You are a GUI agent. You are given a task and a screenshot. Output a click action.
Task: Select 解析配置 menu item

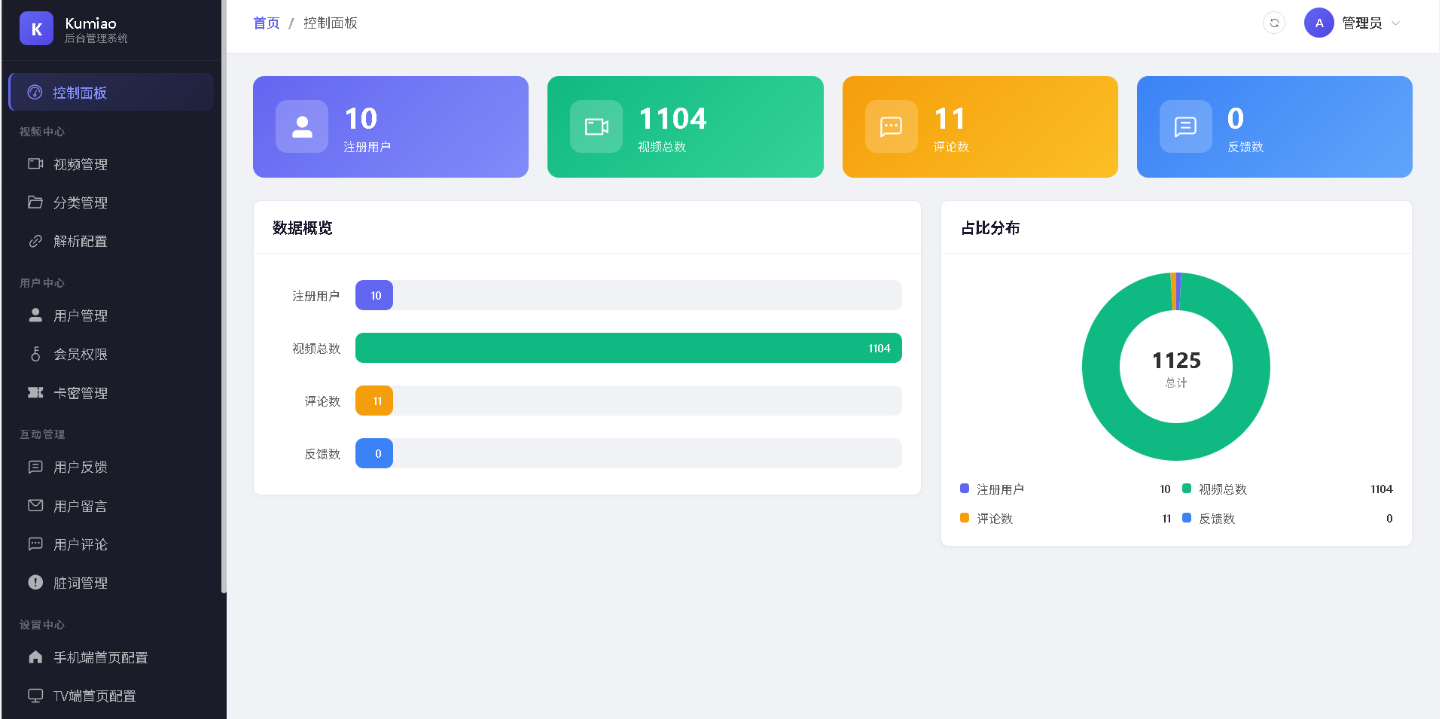point(111,241)
